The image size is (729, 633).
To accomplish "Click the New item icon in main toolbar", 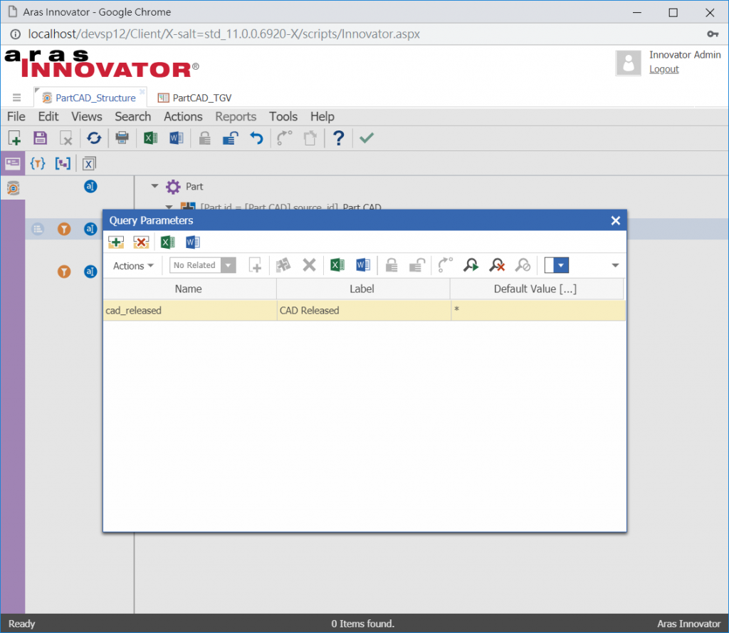I will click(x=14, y=138).
